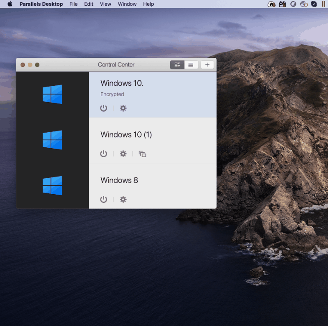This screenshot has height=326, width=328.
Task: Open the Apple menu
Action: click(x=10, y=4)
